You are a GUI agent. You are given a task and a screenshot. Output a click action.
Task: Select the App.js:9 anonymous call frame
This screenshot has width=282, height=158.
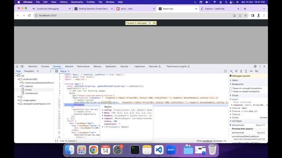(x=248, y=133)
